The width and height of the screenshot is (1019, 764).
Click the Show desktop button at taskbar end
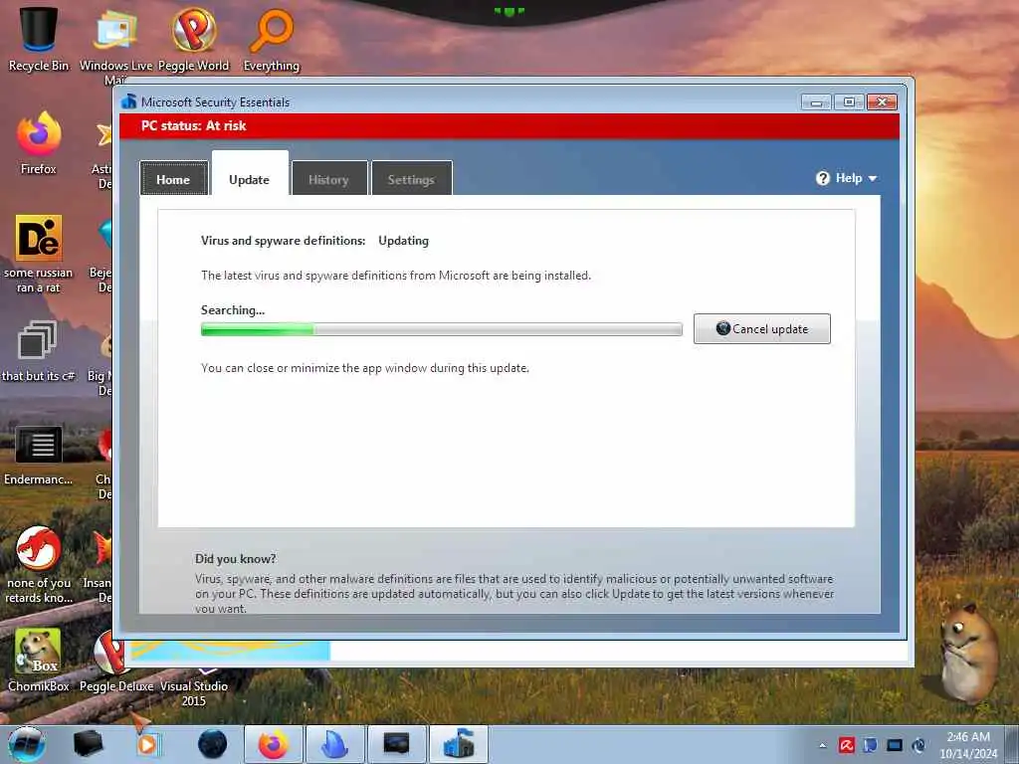tap(1012, 744)
